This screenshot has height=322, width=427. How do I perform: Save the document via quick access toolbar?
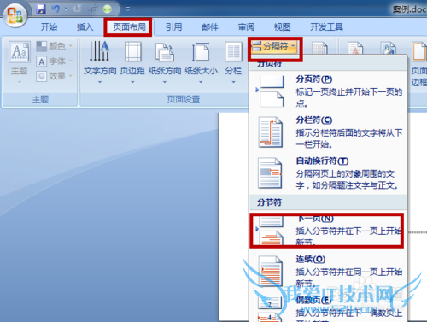pos(41,9)
